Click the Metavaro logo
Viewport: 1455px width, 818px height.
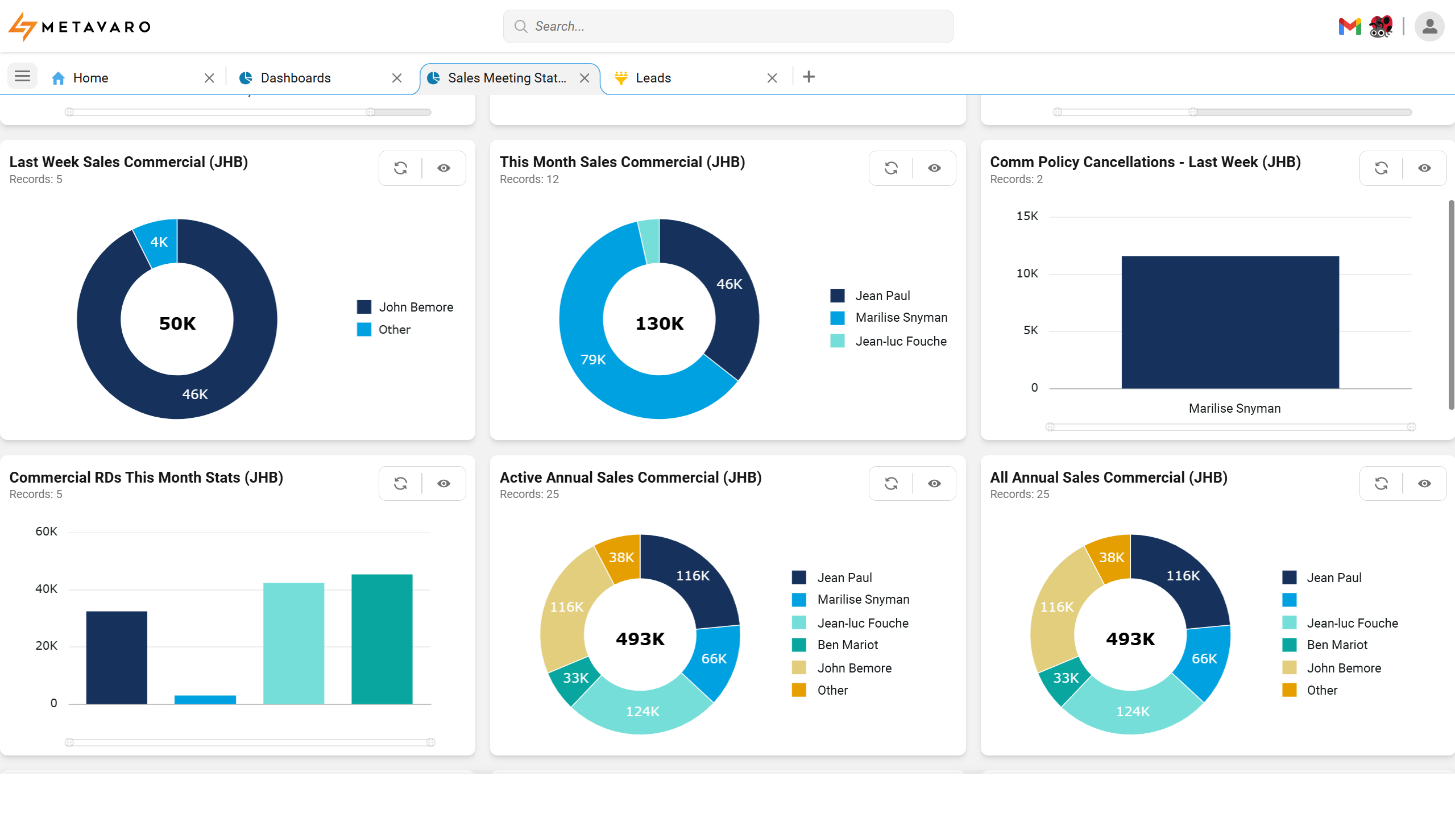point(80,27)
